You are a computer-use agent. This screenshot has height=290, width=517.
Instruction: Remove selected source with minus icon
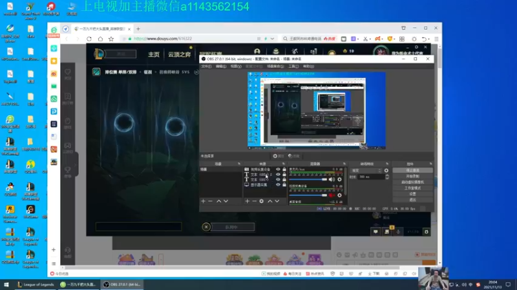pos(254,201)
